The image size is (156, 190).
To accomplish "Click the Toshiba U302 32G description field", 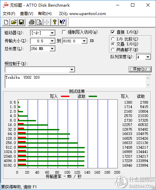I will click(75, 81).
